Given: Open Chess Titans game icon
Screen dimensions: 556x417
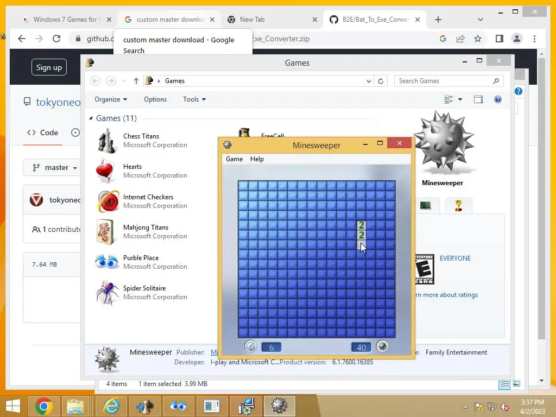Looking at the screenshot, I should coord(107,141).
